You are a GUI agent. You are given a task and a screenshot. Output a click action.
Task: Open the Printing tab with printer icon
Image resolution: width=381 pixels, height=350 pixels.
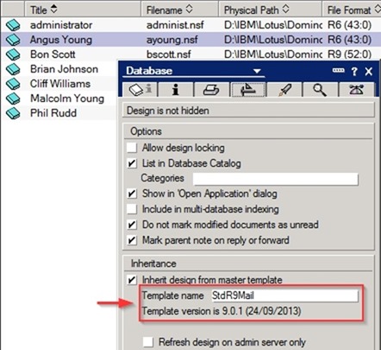pos(211,90)
